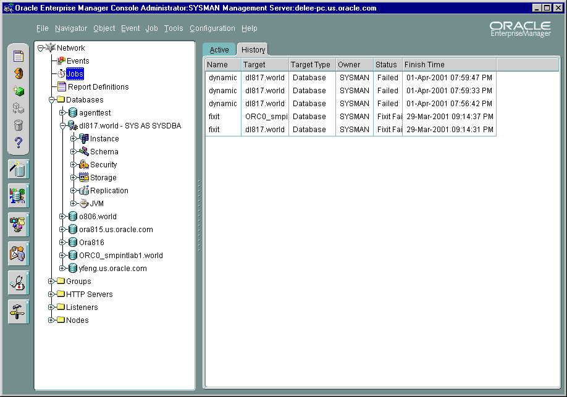567x397 pixels.
Task: Sort by the Finish Time column header
Action: click(x=450, y=65)
